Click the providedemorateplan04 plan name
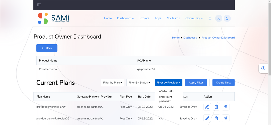Image resolution: width=271 pixels, height=126 pixels. [x=51, y=107]
